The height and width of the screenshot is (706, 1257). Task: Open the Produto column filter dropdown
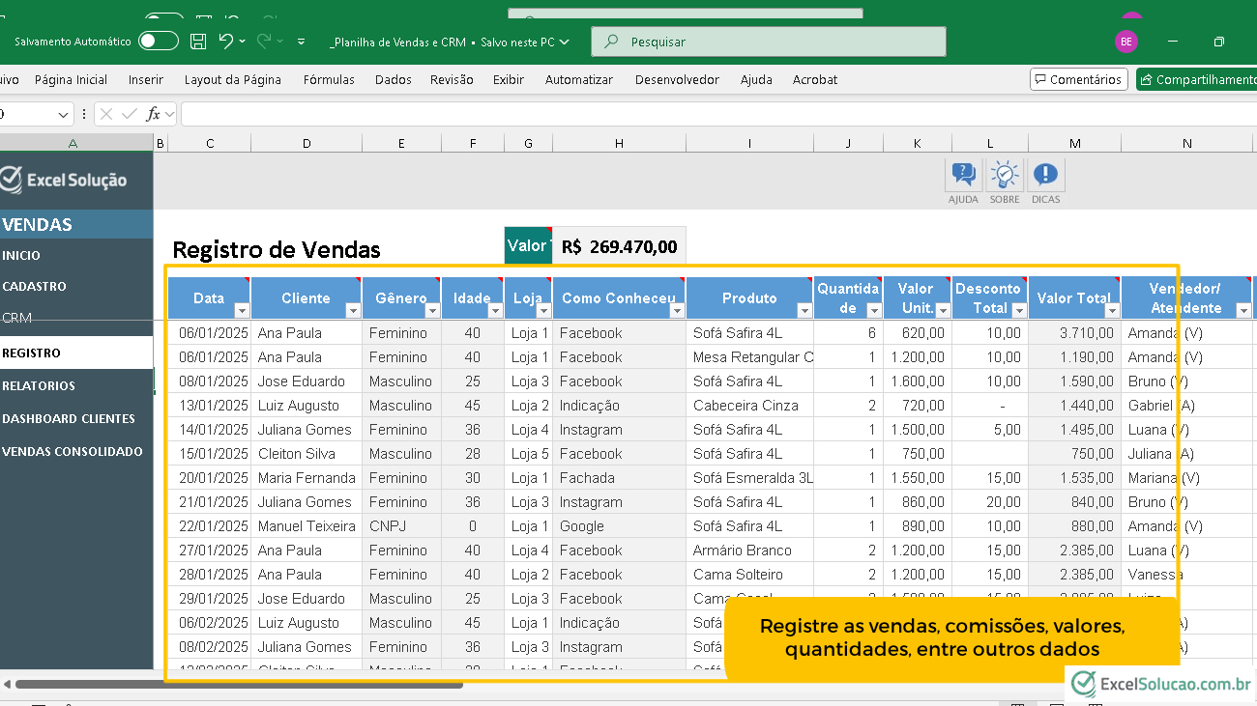pos(804,310)
